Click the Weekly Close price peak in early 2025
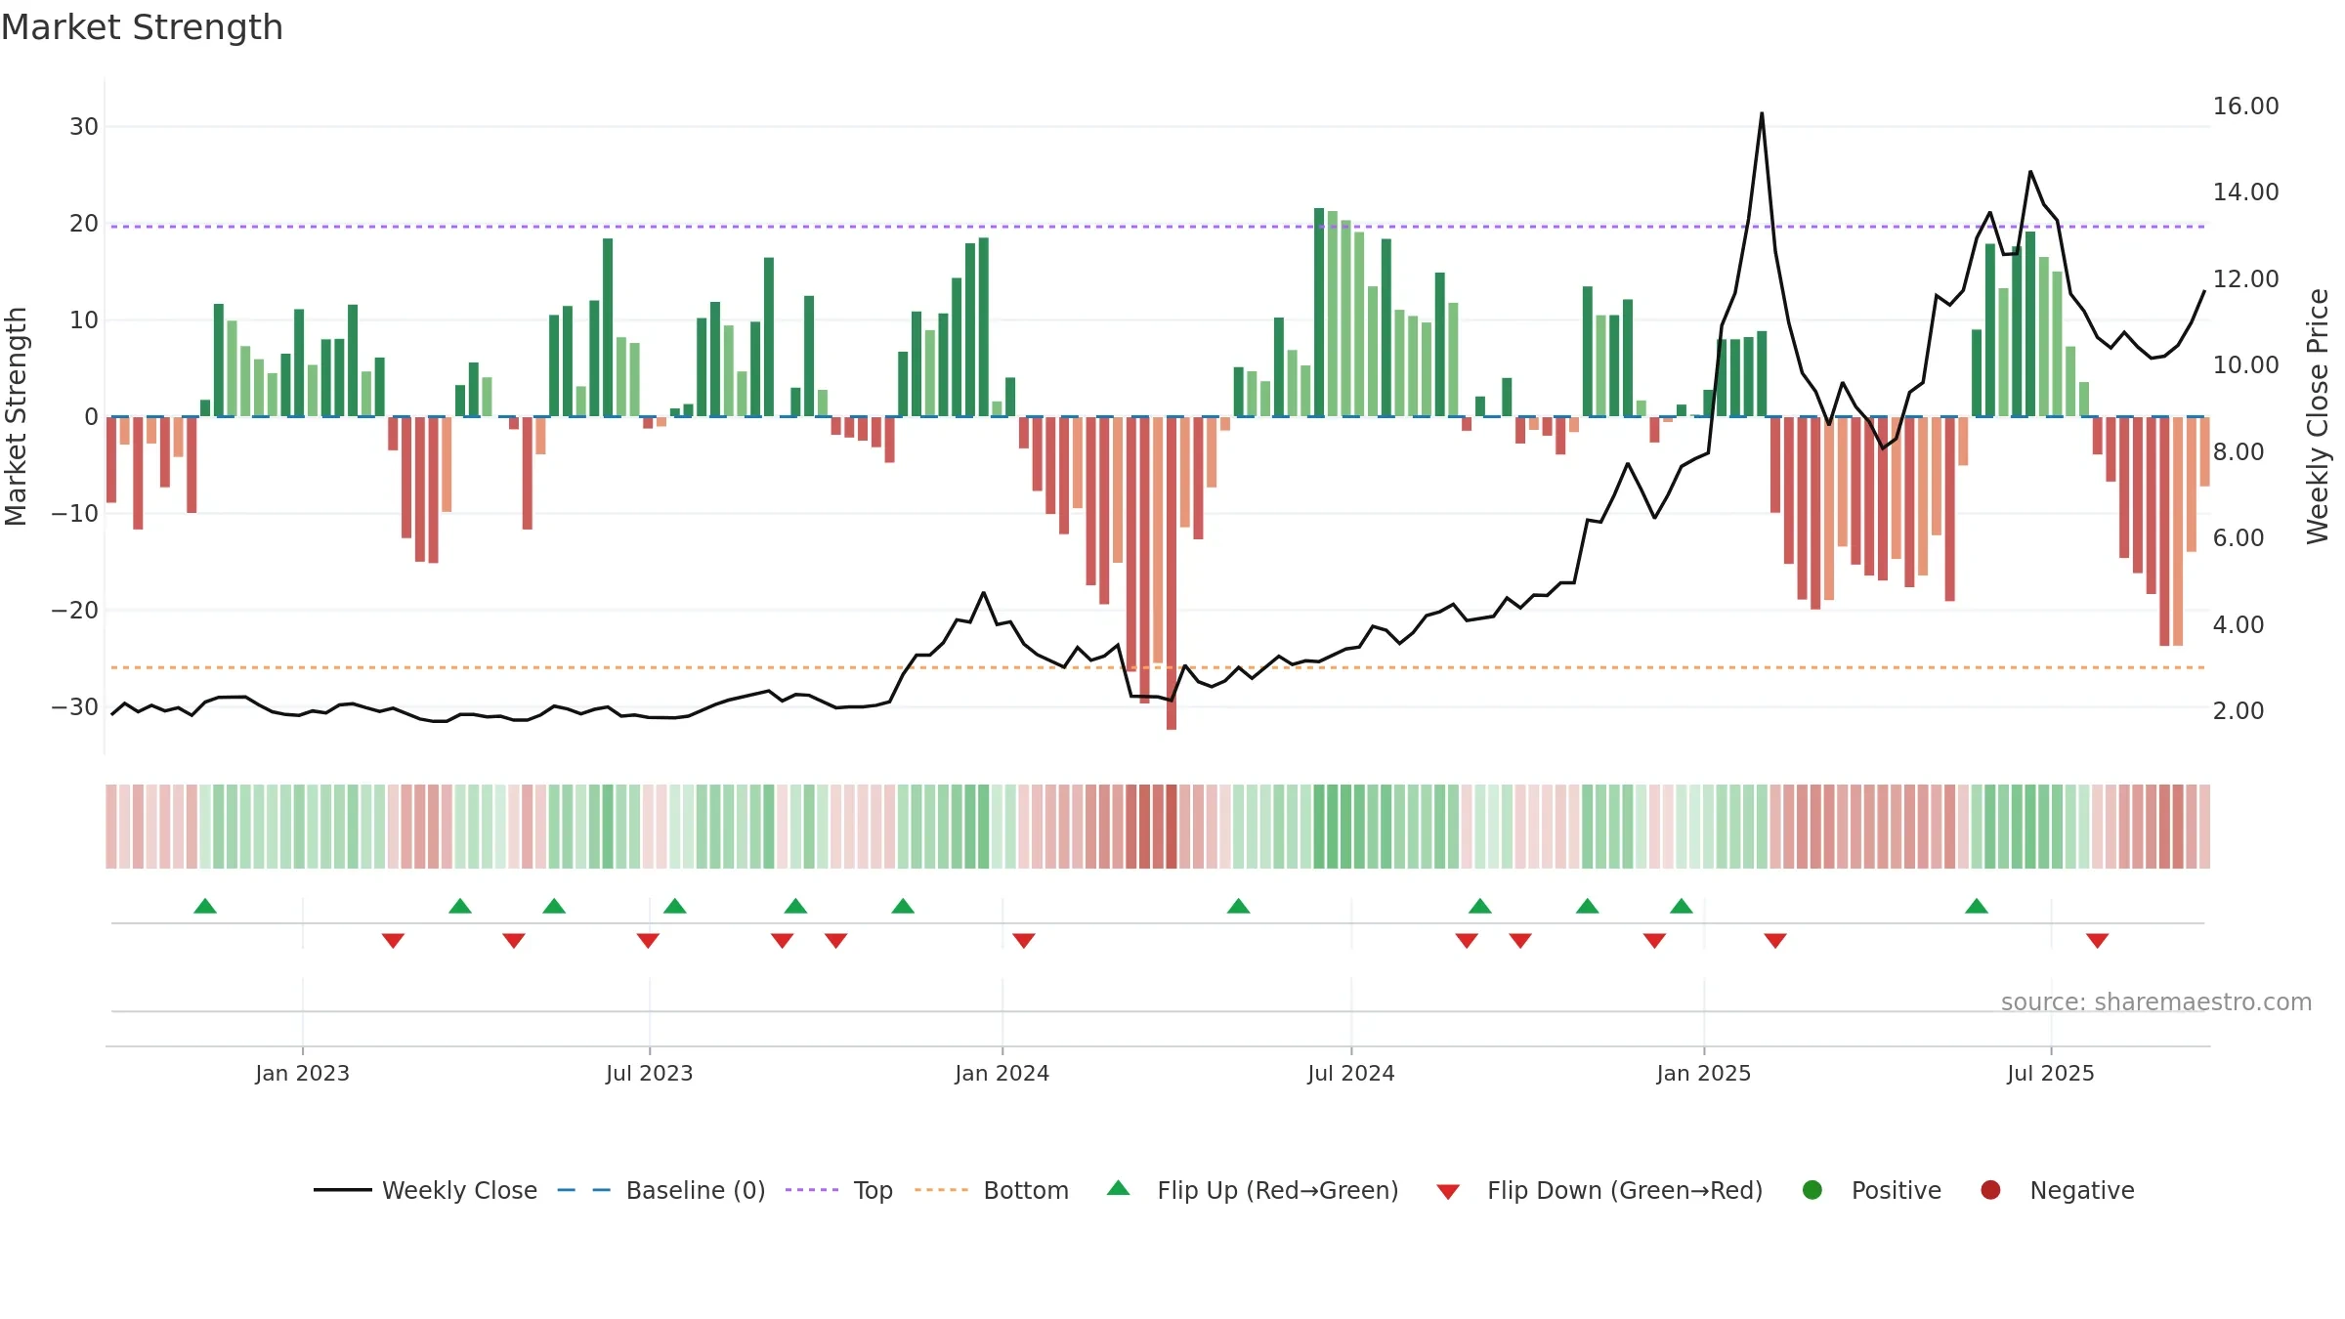 coord(1762,114)
